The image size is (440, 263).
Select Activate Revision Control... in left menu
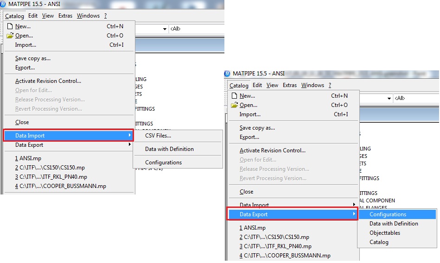69,81
